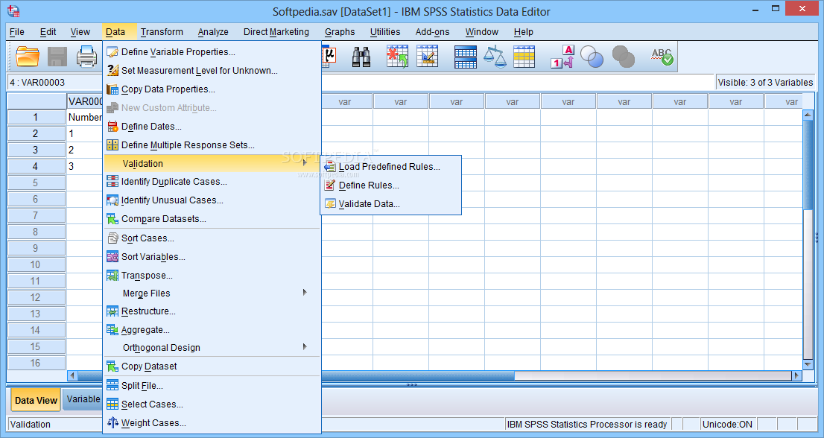Screen dimensions: 824x438
Task: Select Copy Data Properties entry
Action: 212,89
